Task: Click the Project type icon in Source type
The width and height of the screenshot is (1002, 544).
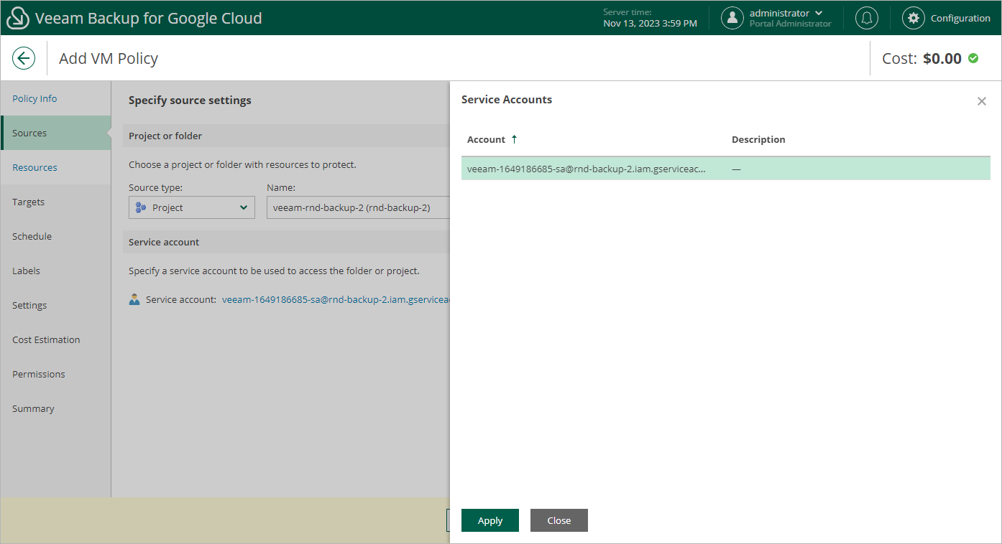Action: pos(141,207)
